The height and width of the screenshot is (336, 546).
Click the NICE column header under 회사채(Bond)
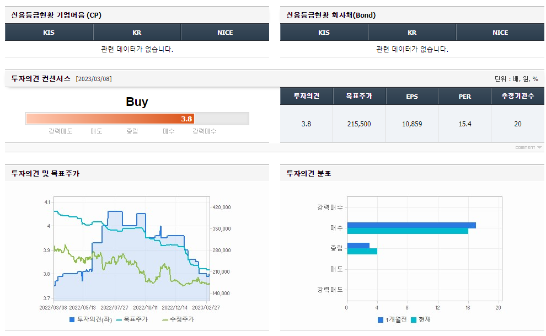tap(500, 33)
